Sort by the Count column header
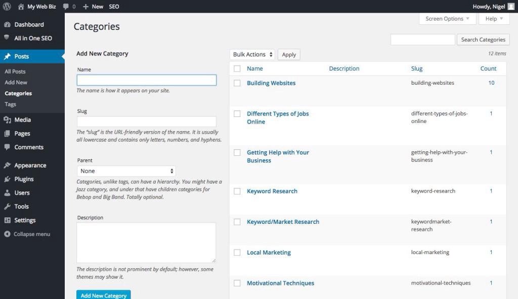The image size is (518, 299). [x=488, y=69]
